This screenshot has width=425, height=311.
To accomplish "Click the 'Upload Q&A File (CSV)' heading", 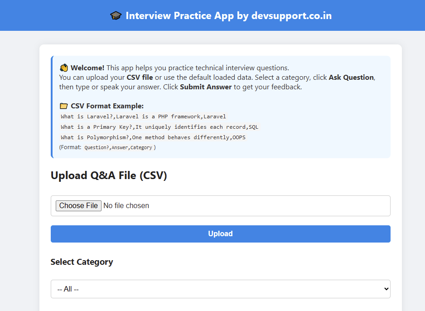I will 109,175.
